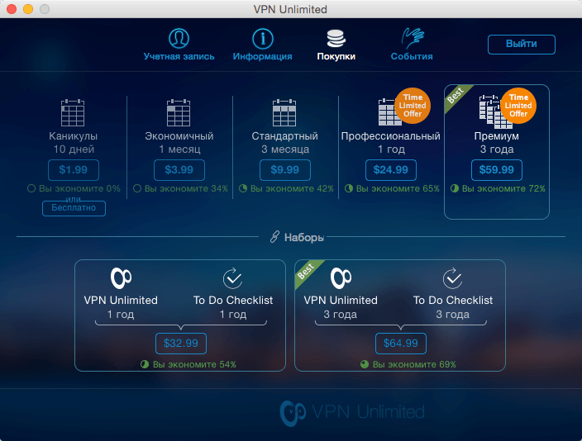The width and height of the screenshot is (582, 441).
Task: Close the VPN Unlimited window
Action: pos(12,9)
